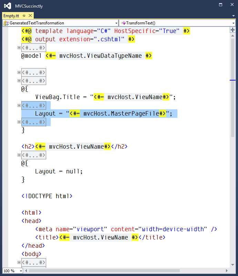Screen dimensions: 238x276
Task: Click the vertical scrollbar up arrow
Action: coord(232,36)
